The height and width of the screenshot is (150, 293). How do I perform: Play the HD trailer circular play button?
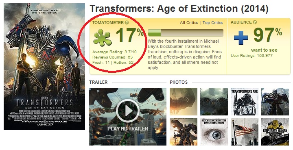coord(128,111)
